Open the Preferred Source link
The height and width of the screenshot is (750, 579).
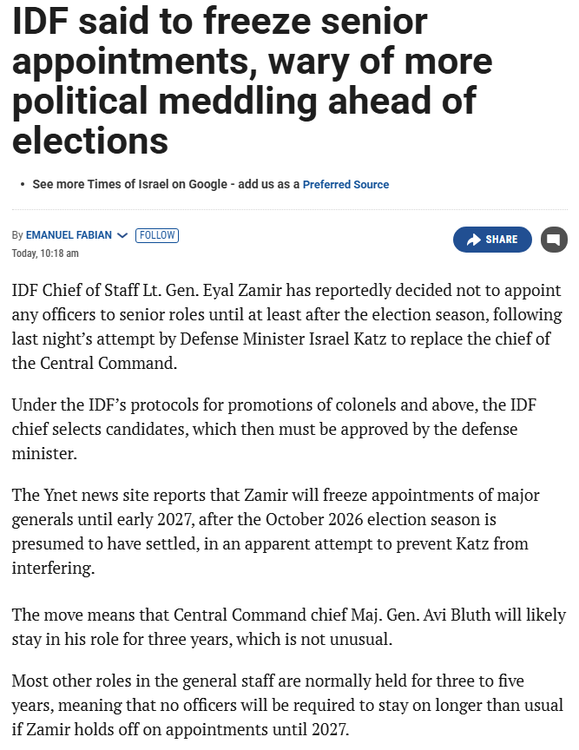coord(345,184)
